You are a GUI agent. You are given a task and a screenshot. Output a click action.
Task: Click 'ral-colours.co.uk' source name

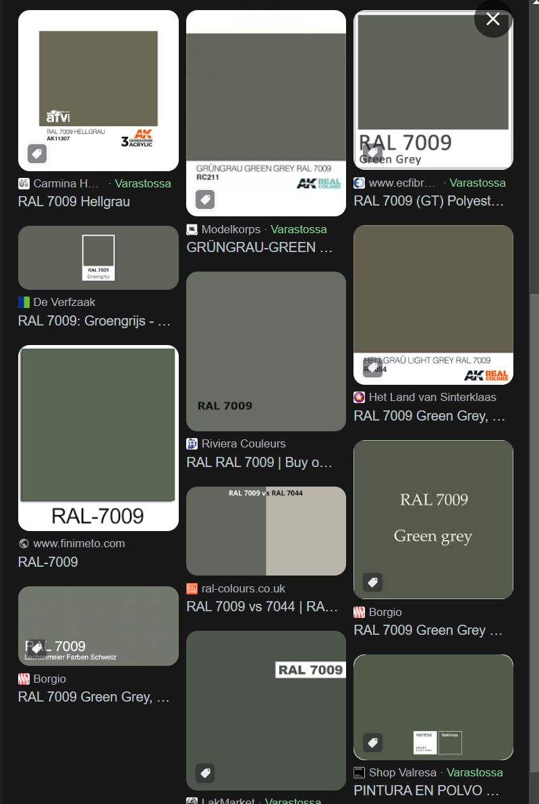pos(243,588)
